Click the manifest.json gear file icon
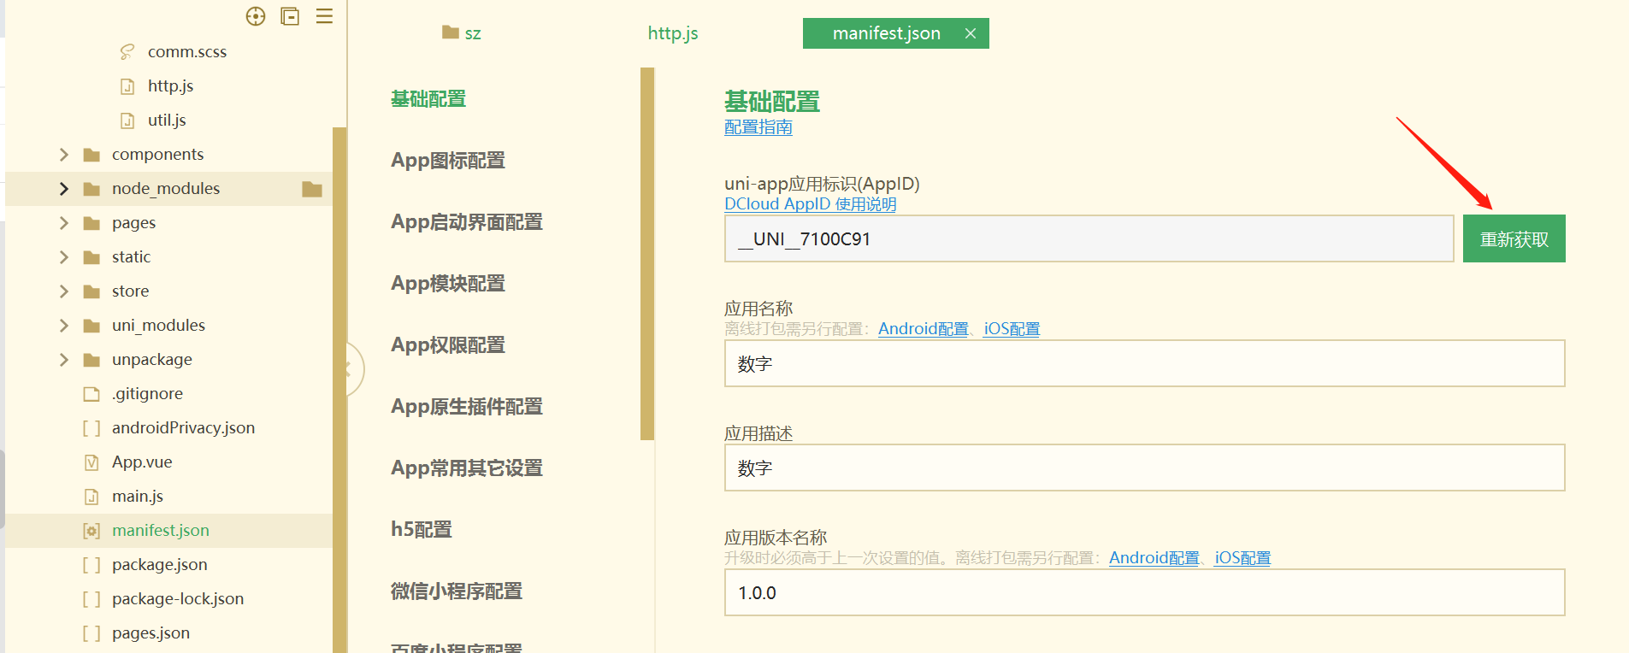The height and width of the screenshot is (653, 1629). (x=91, y=531)
